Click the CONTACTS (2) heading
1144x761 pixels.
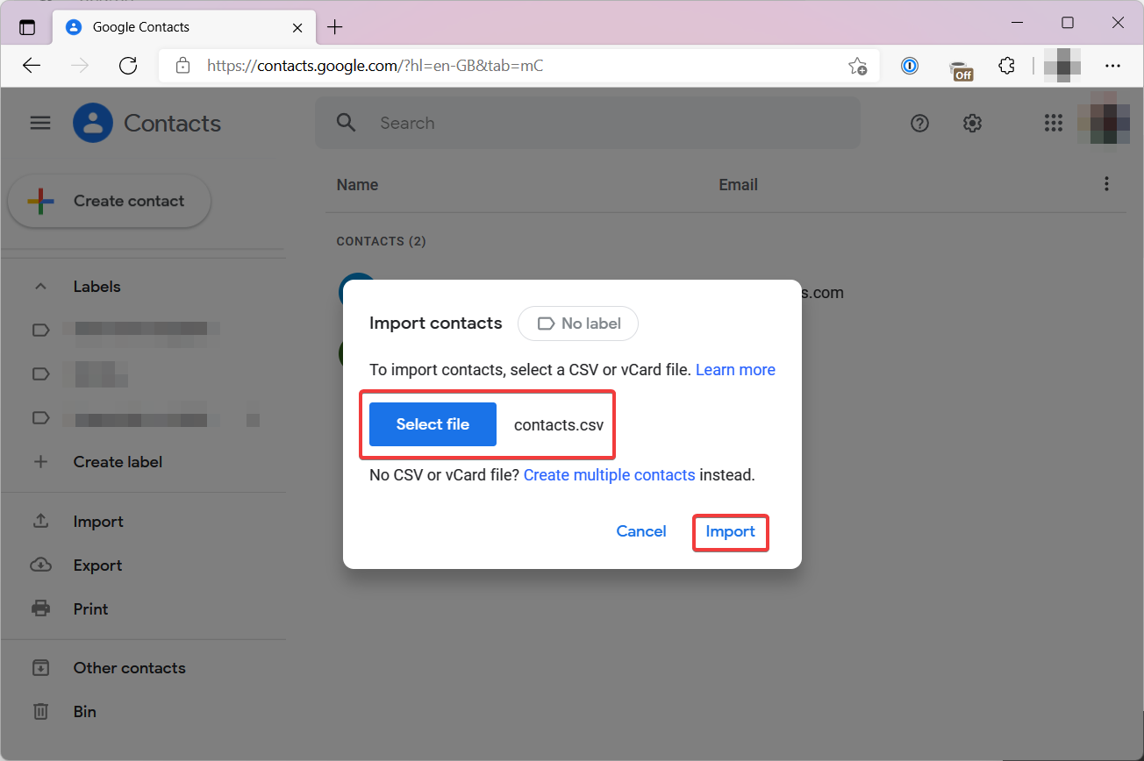pyautogui.click(x=381, y=241)
